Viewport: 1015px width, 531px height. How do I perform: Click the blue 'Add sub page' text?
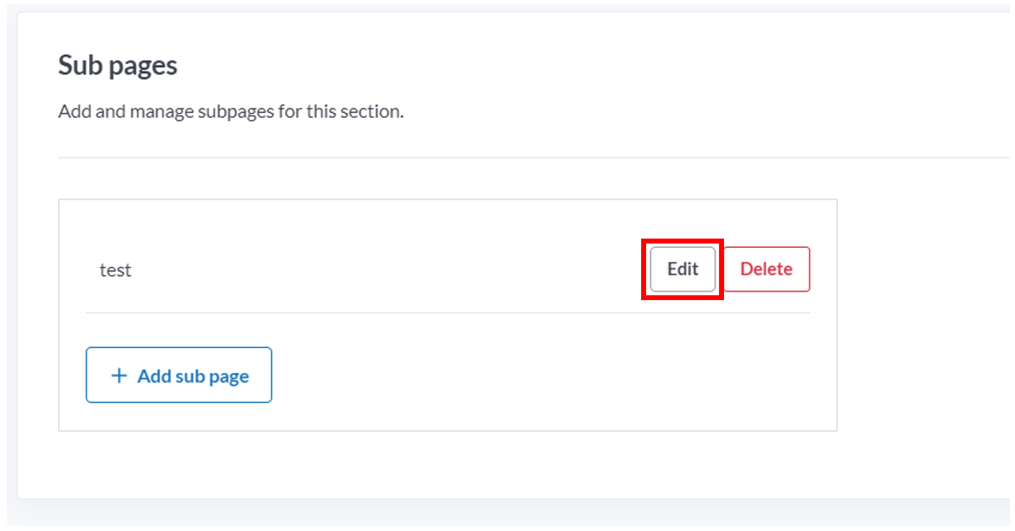(193, 376)
